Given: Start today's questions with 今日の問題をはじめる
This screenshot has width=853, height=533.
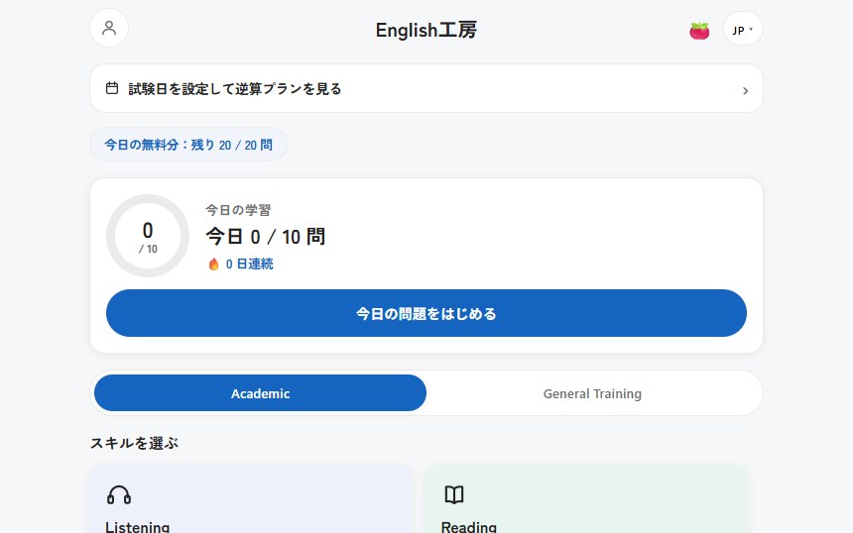Looking at the screenshot, I should coord(426,313).
